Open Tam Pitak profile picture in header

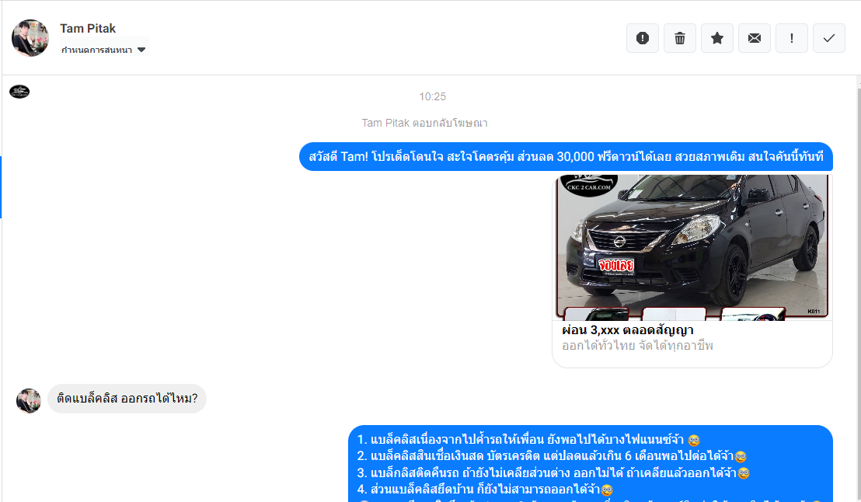(x=30, y=38)
